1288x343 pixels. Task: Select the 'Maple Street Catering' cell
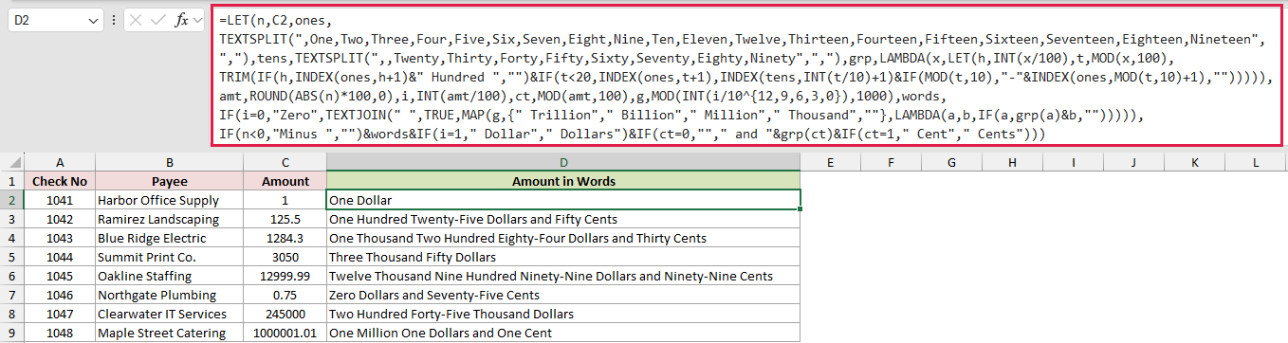point(169,333)
